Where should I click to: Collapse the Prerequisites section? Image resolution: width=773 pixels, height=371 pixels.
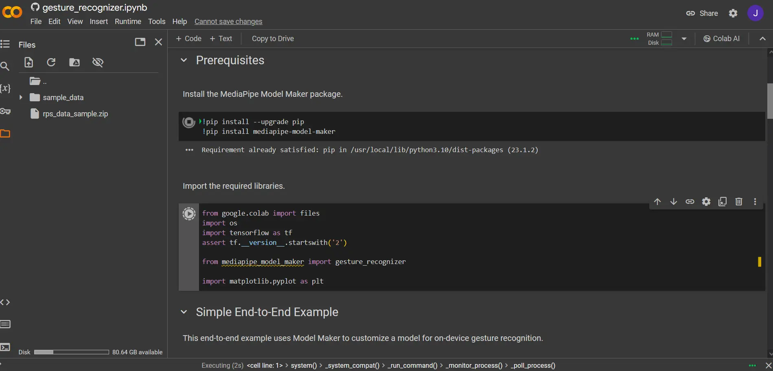(184, 60)
